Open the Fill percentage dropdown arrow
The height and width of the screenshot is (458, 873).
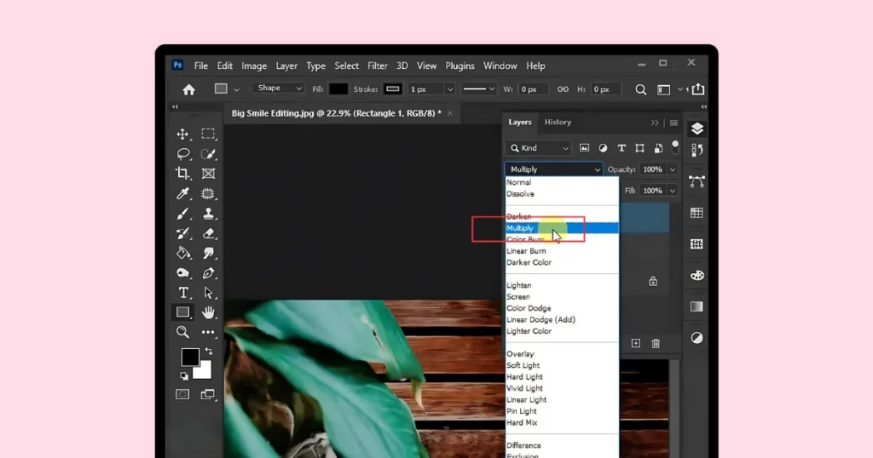(x=672, y=191)
